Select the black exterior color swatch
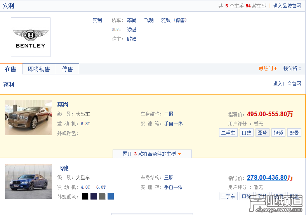 pyautogui.click(x=85, y=196)
